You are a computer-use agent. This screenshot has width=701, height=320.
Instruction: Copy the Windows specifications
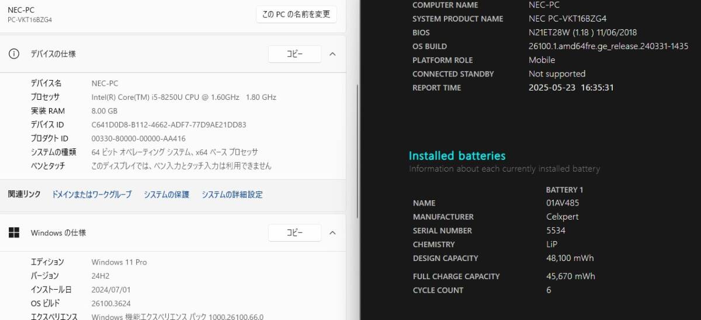294,232
